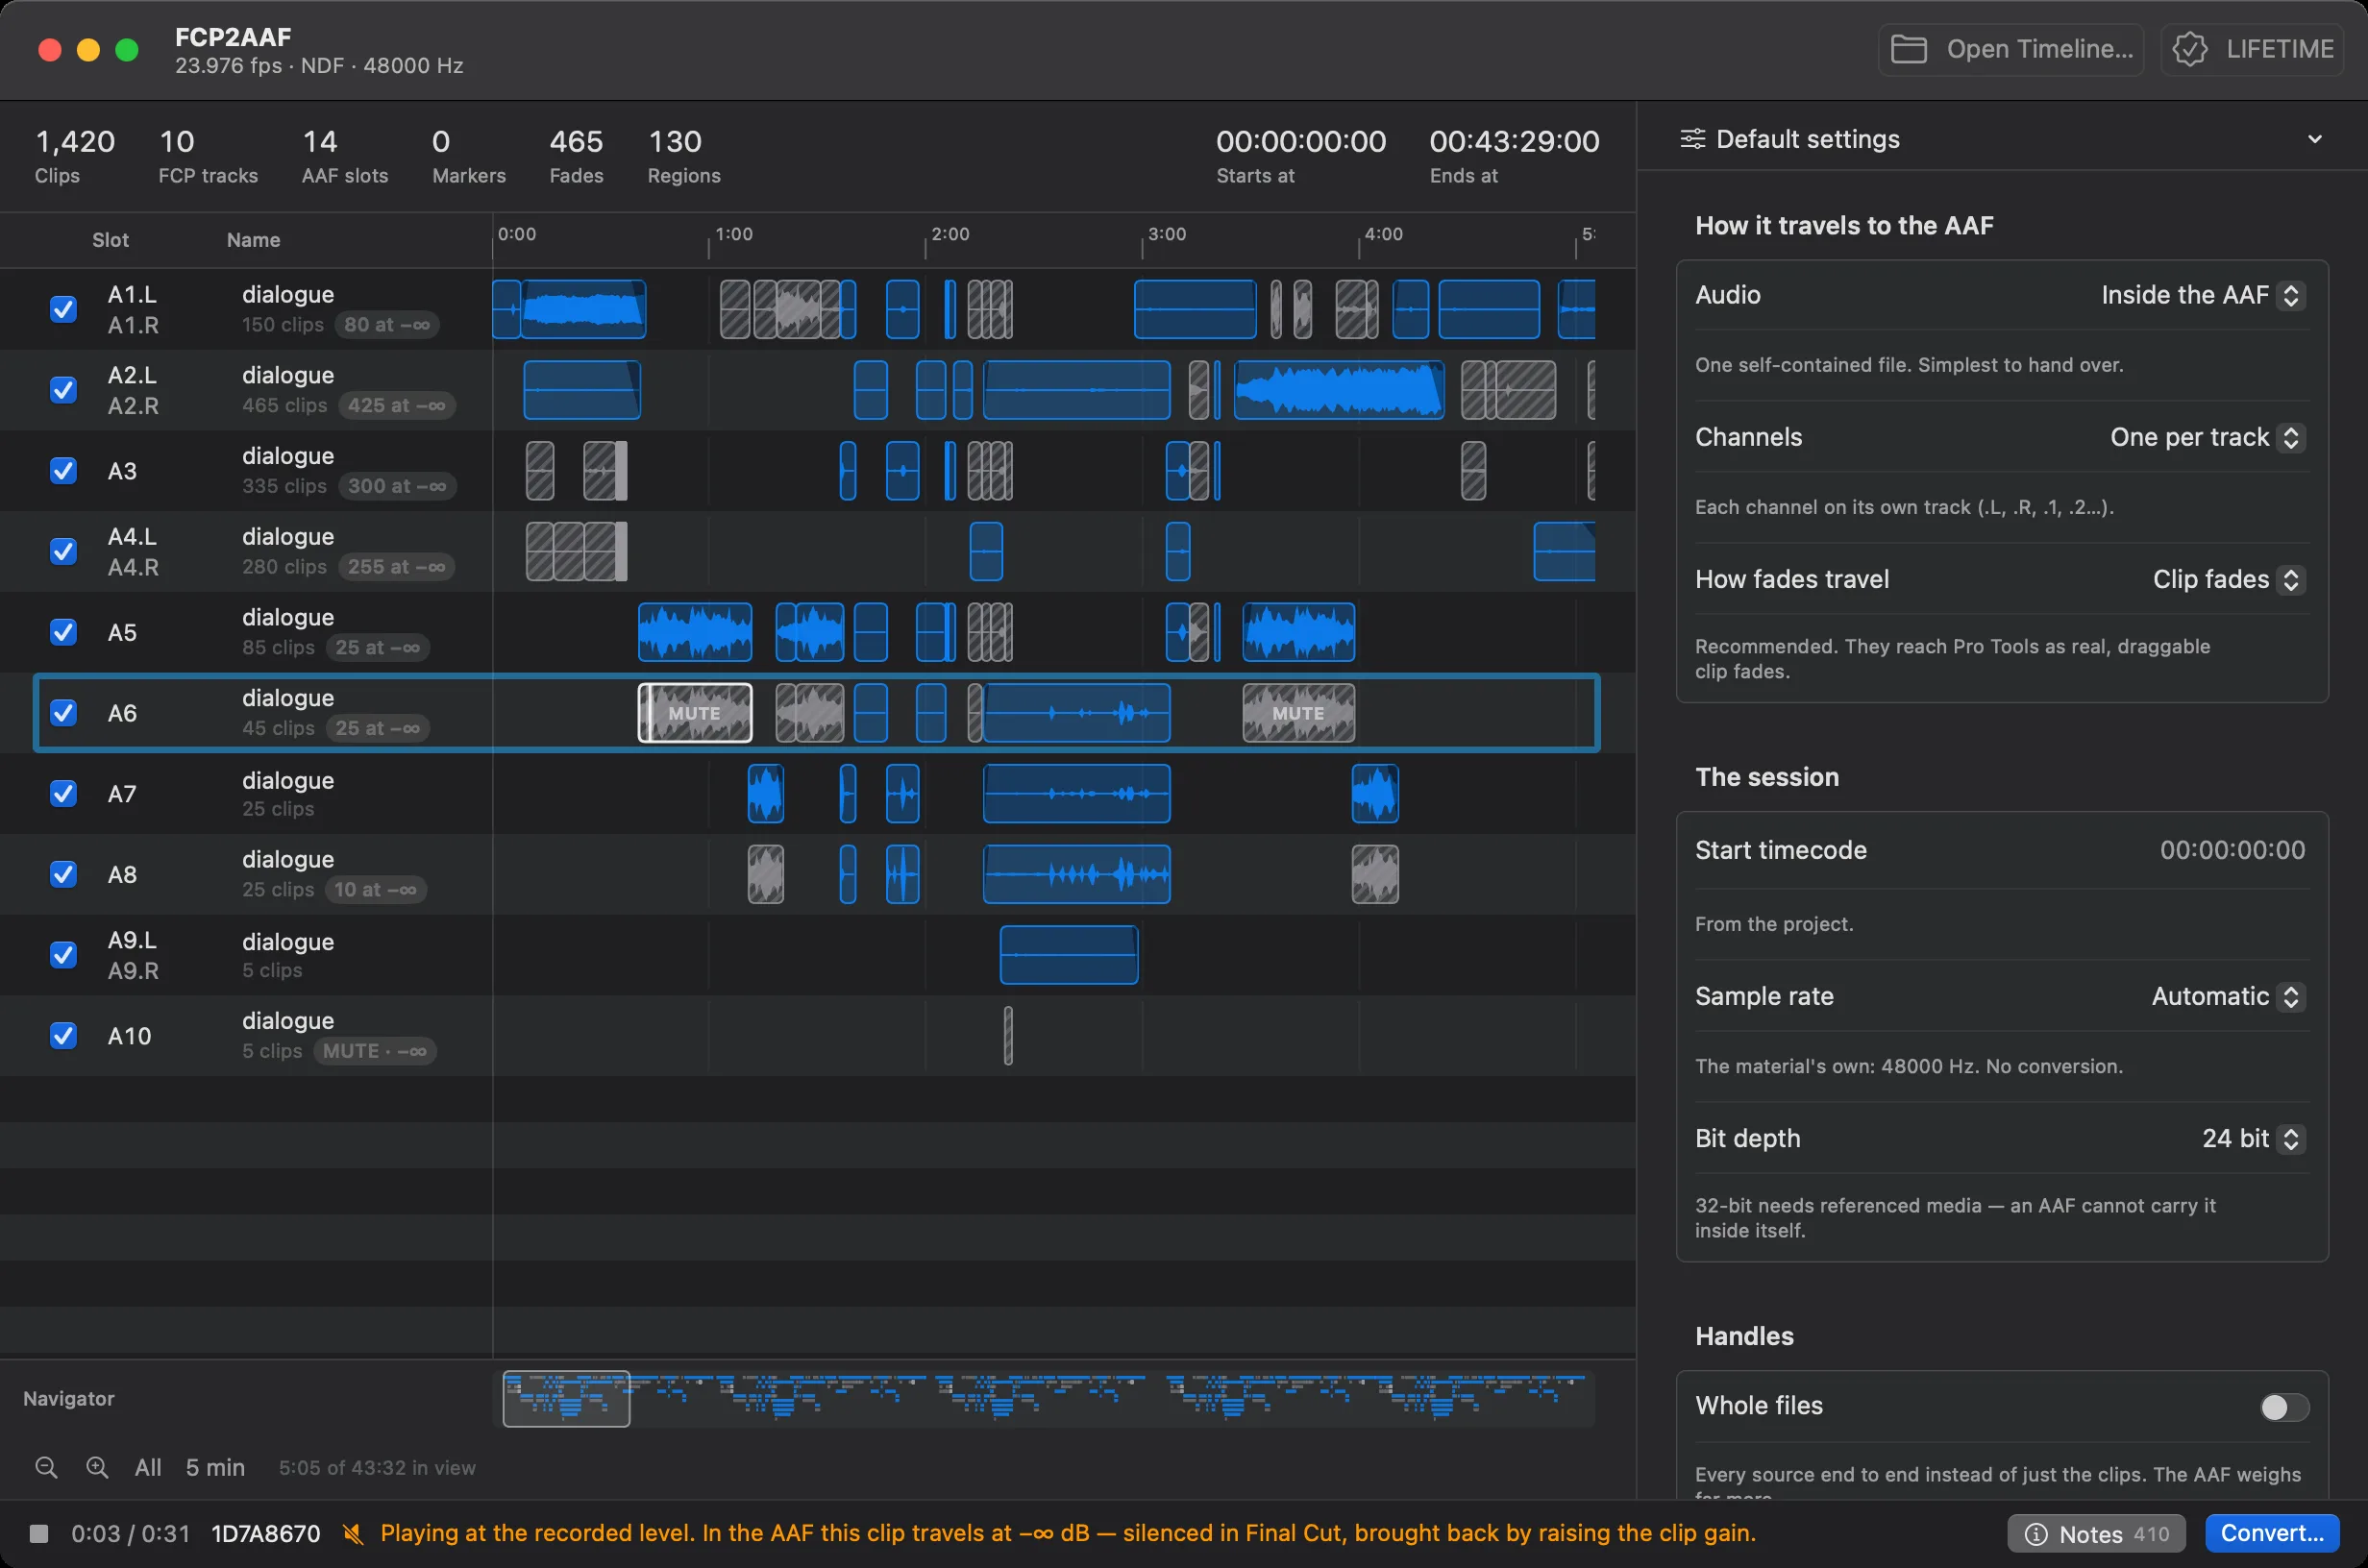Open the 'Clip fades' dropdown
The width and height of the screenshot is (2368, 1568).
[x=2228, y=579]
